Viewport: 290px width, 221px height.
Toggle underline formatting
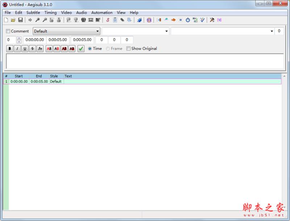25,49
